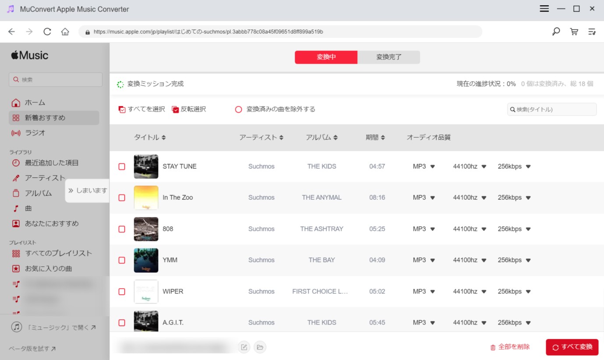Click 「ミュージック」で聞く link

pos(54,327)
